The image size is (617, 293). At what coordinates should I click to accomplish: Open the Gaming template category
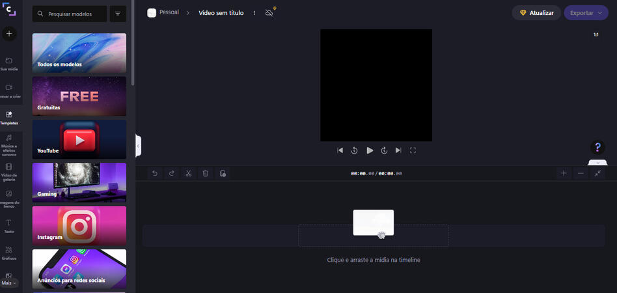[x=79, y=182]
